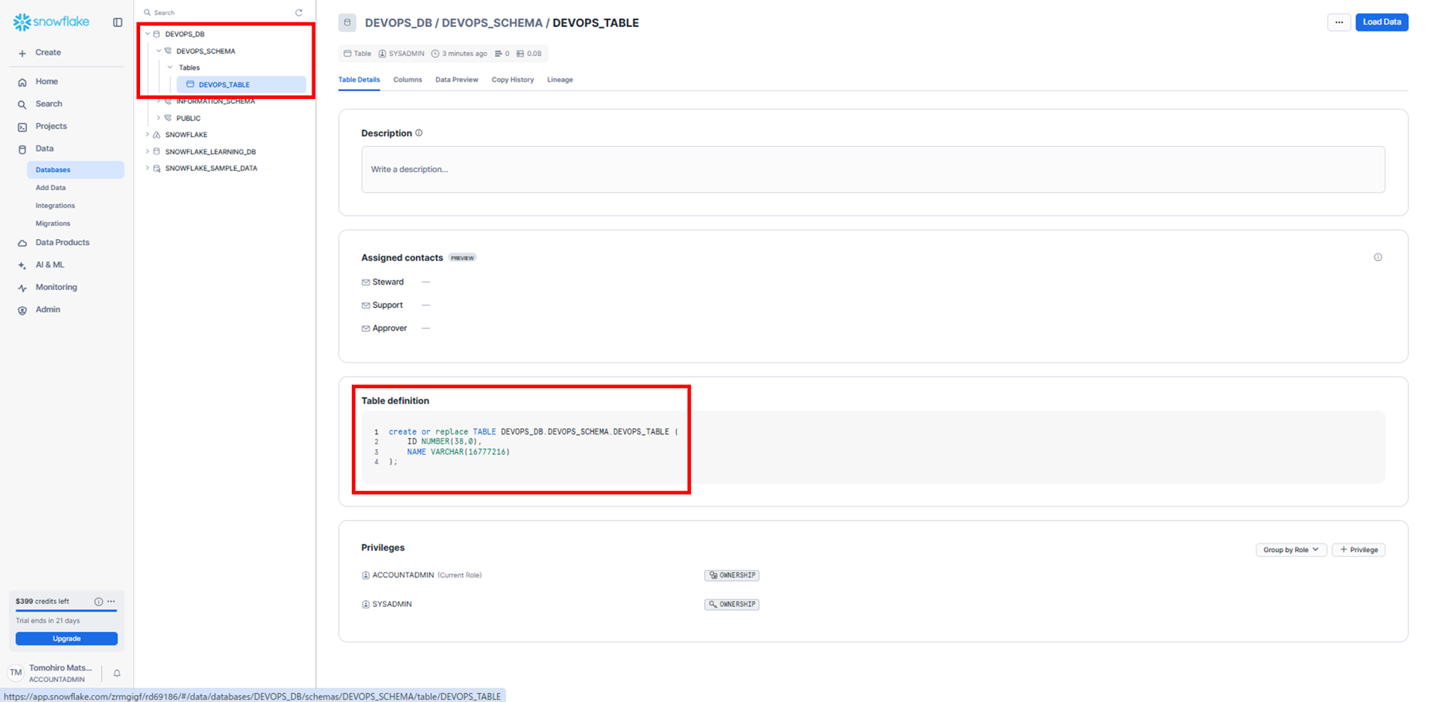Collapse the DEVOPS_DB database node
Image resolution: width=1431 pixels, height=702 pixels.
pyautogui.click(x=148, y=34)
